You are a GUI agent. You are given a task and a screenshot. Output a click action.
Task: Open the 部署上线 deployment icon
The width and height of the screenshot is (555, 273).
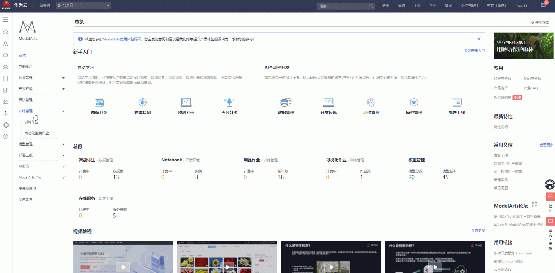(457, 102)
